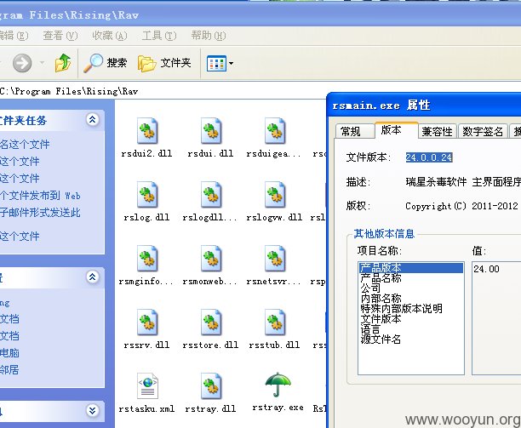The height and width of the screenshot is (428, 521).
Task: Open the 编辑(E) menu
Action: (x=14, y=35)
